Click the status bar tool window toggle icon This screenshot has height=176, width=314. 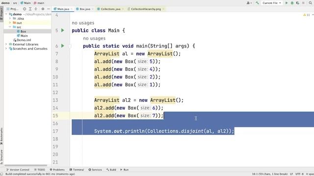(x=1, y=174)
